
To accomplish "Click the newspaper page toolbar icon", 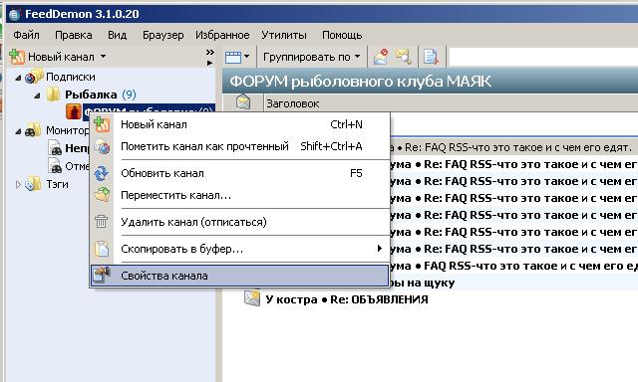I will pos(431,57).
